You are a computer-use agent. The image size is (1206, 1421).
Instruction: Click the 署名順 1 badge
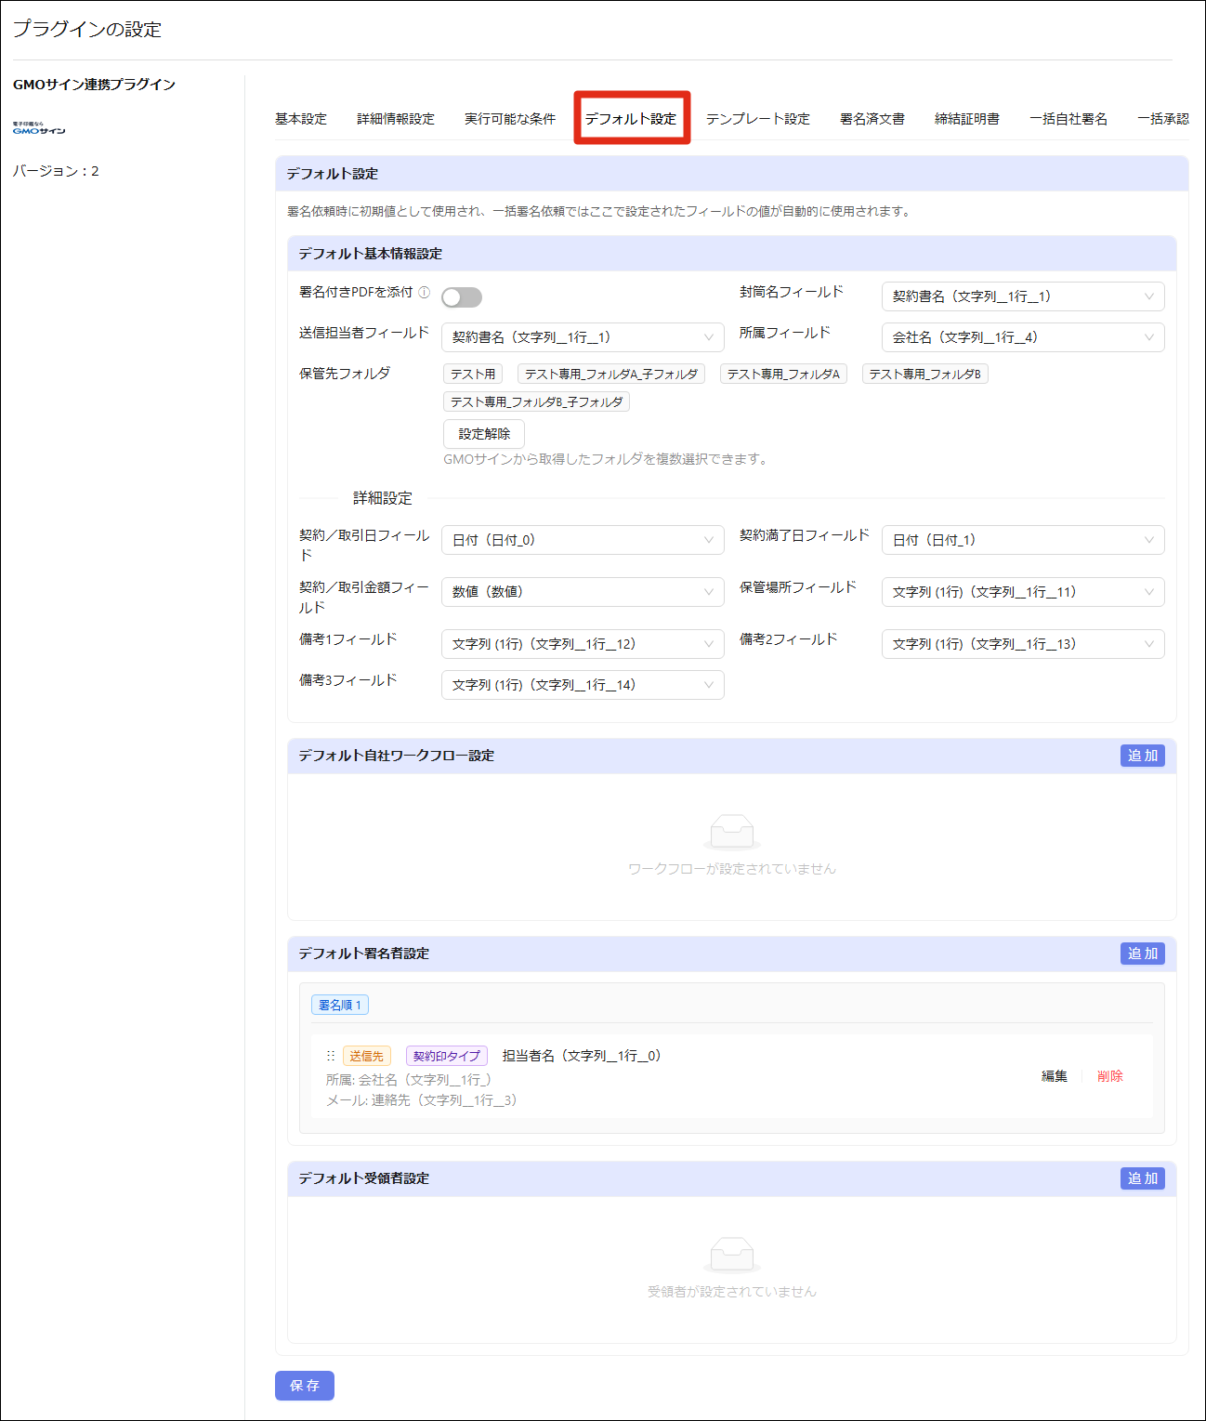coord(340,1005)
